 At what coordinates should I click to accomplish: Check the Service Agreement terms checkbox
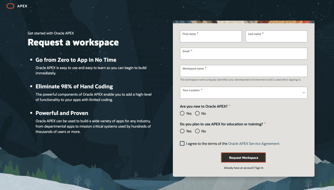click(182, 143)
